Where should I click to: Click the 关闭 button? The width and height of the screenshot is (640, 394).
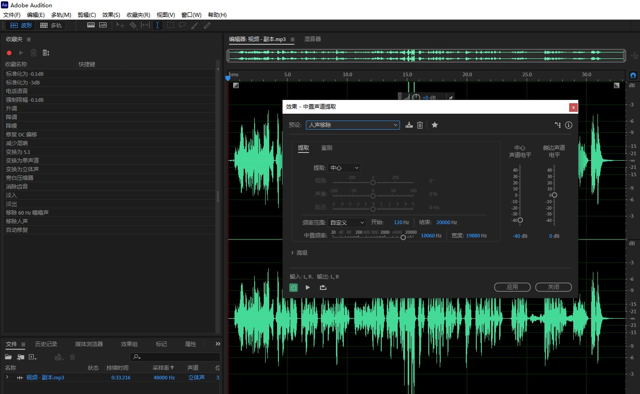554,287
